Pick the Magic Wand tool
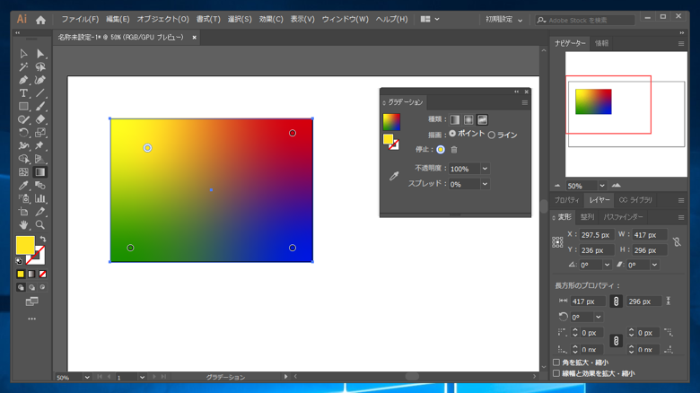This screenshot has width=700, height=393. (23, 67)
